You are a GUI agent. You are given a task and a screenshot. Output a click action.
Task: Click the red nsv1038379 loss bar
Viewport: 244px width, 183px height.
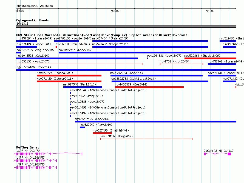pos(149,87)
